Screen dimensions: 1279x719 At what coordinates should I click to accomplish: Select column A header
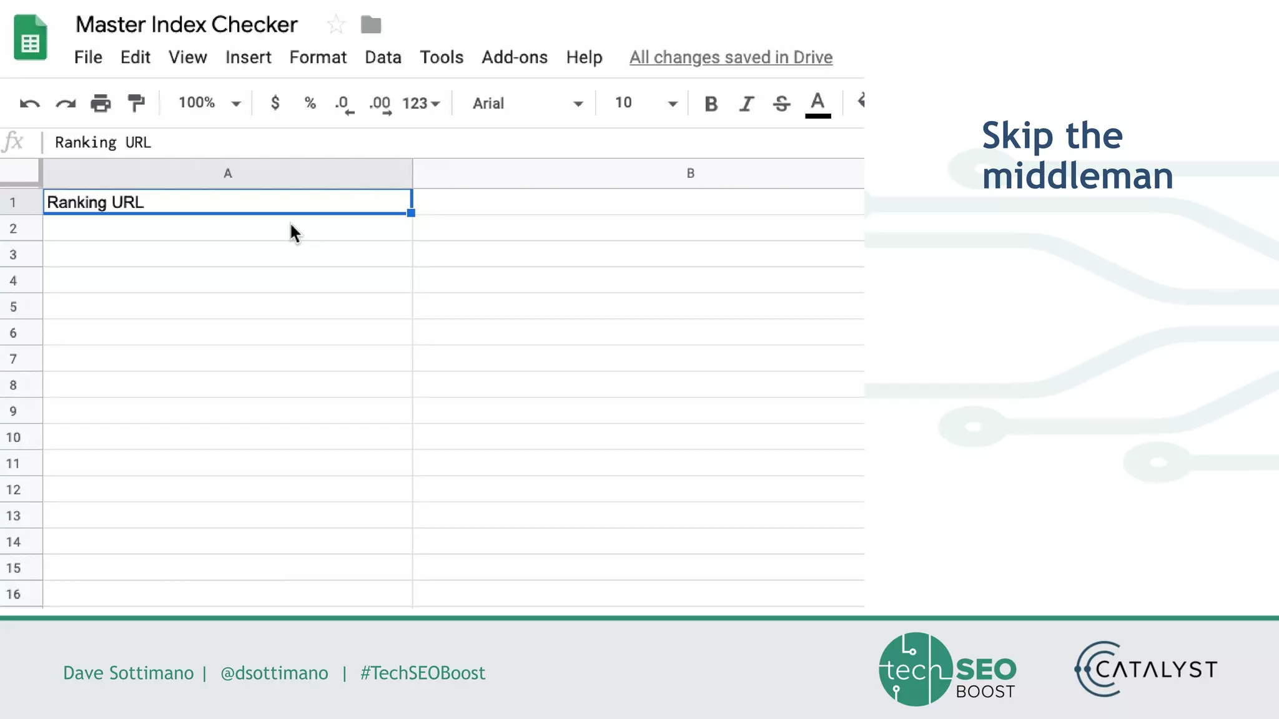228,174
